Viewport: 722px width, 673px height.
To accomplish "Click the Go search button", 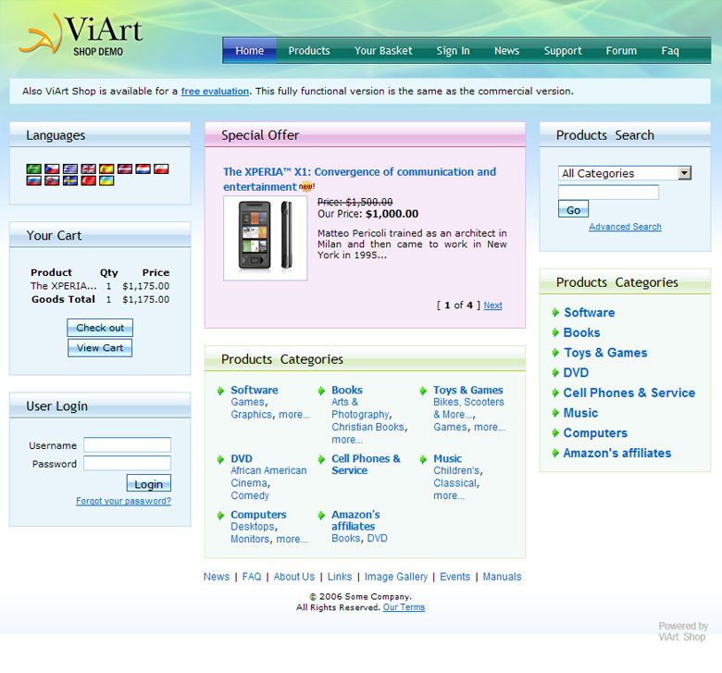I will [573, 209].
